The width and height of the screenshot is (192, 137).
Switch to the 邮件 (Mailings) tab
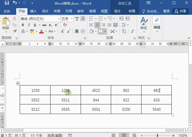(81, 11)
